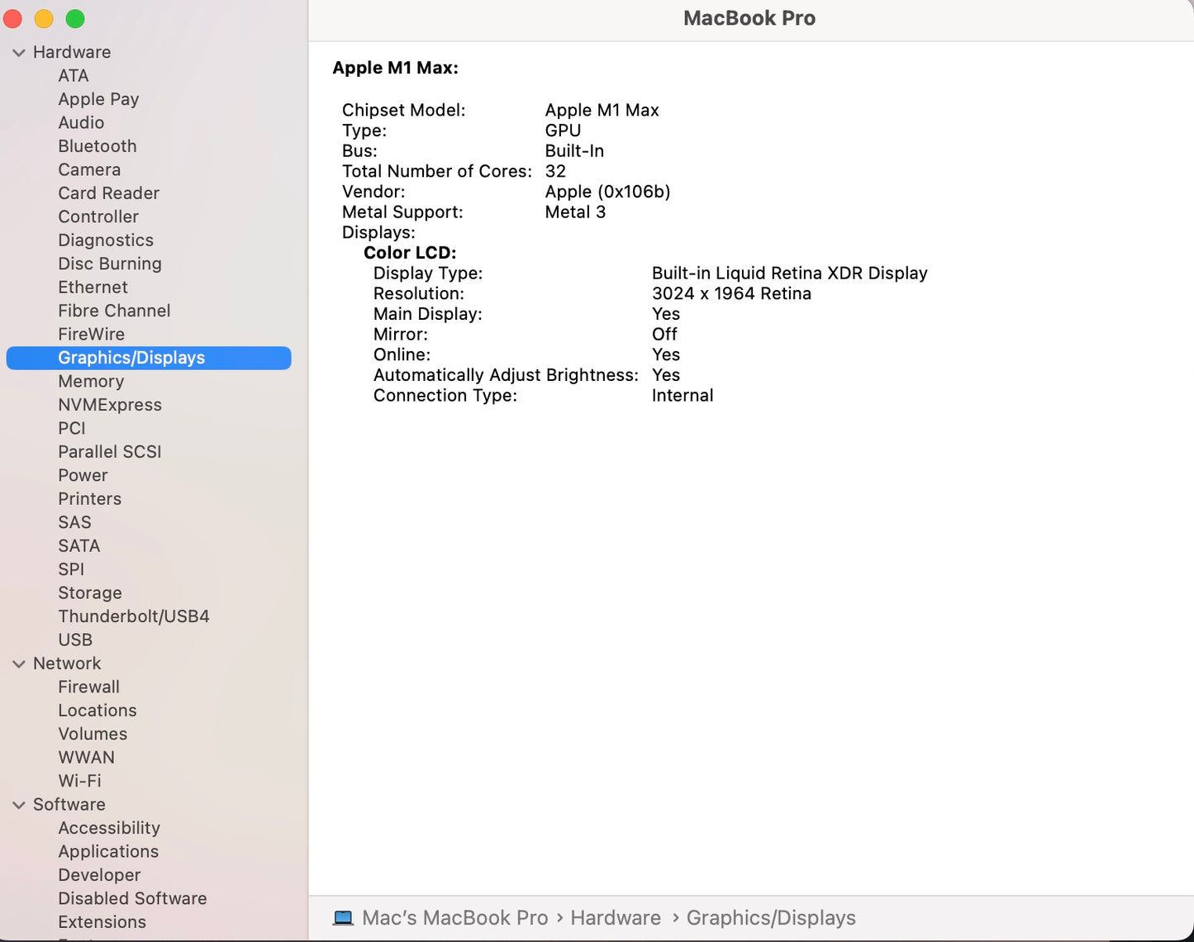Select Wi-Fi under Network
Image resolution: width=1194 pixels, height=942 pixels.
(x=80, y=782)
